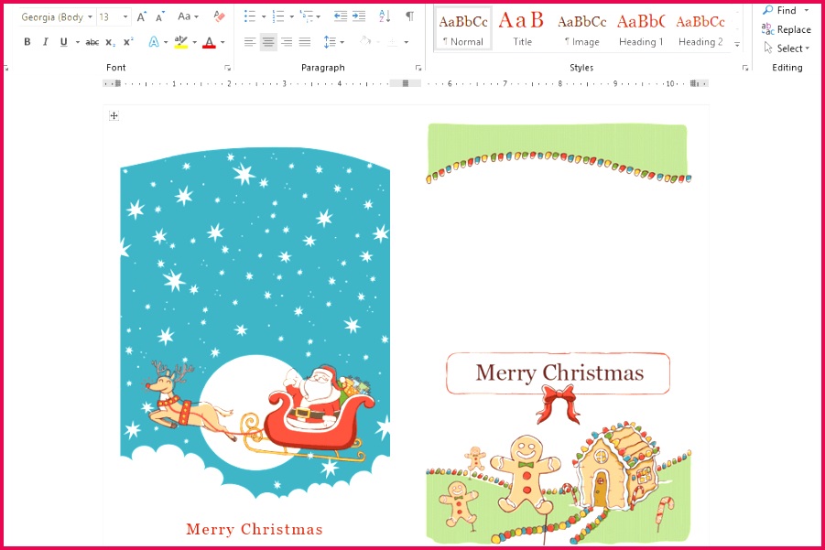Toggle Show/Hide paragraph marks
Screen dimensions: 825x550
tap(410, 16)
